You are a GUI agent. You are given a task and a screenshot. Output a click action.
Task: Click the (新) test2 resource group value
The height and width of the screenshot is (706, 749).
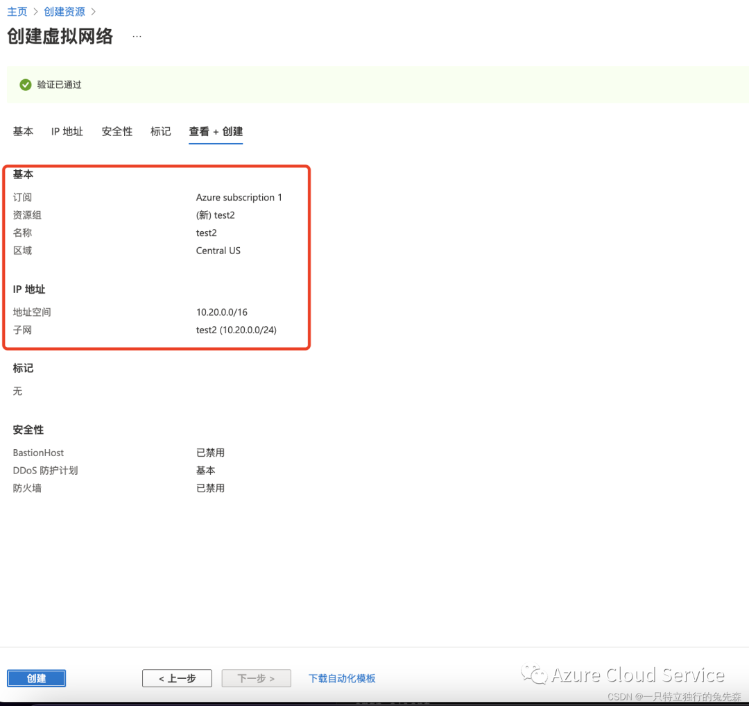216,215
